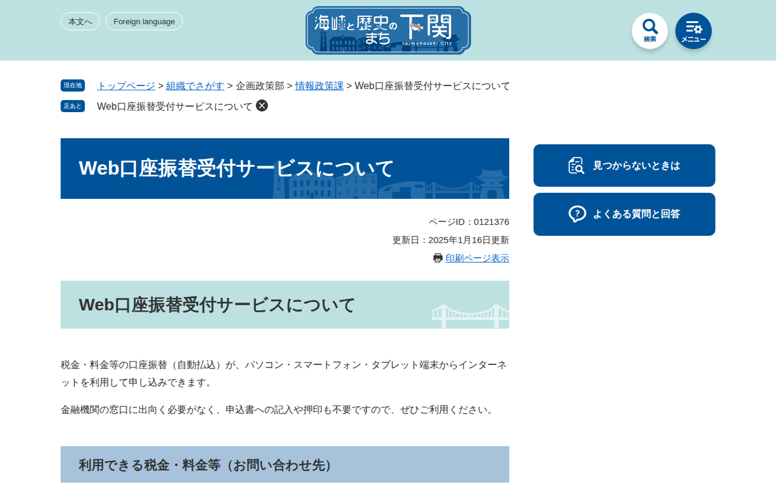Open the Foreign language button
This screenshot has height=485, width=776.
(144, 21)
